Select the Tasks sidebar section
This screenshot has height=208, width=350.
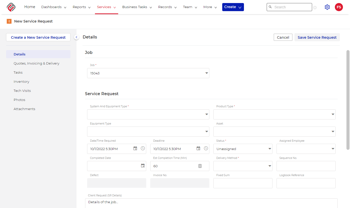point(38,72)
